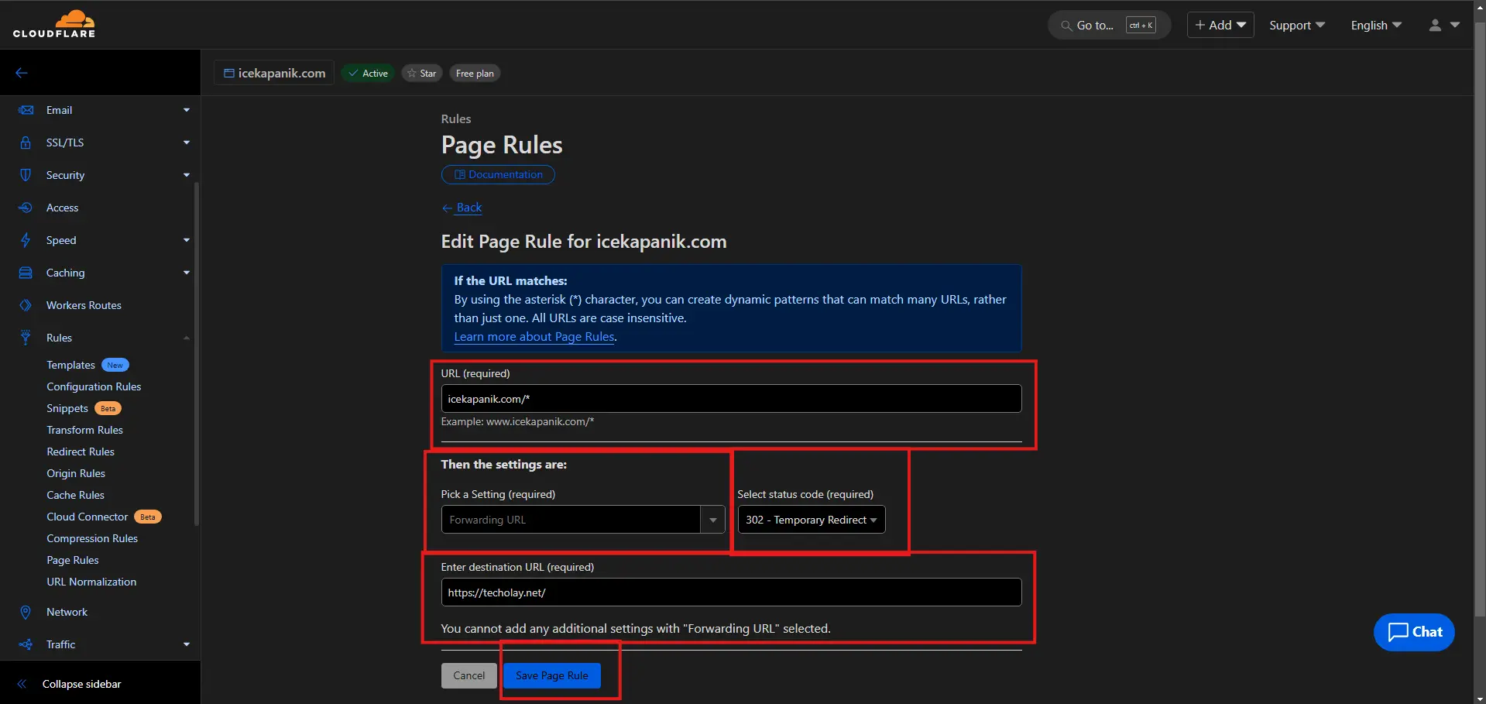Image resolution: width=1486 pixels, height=704 pixels.
Task: Click the Email envelope icon
Action: coord(26,110)
